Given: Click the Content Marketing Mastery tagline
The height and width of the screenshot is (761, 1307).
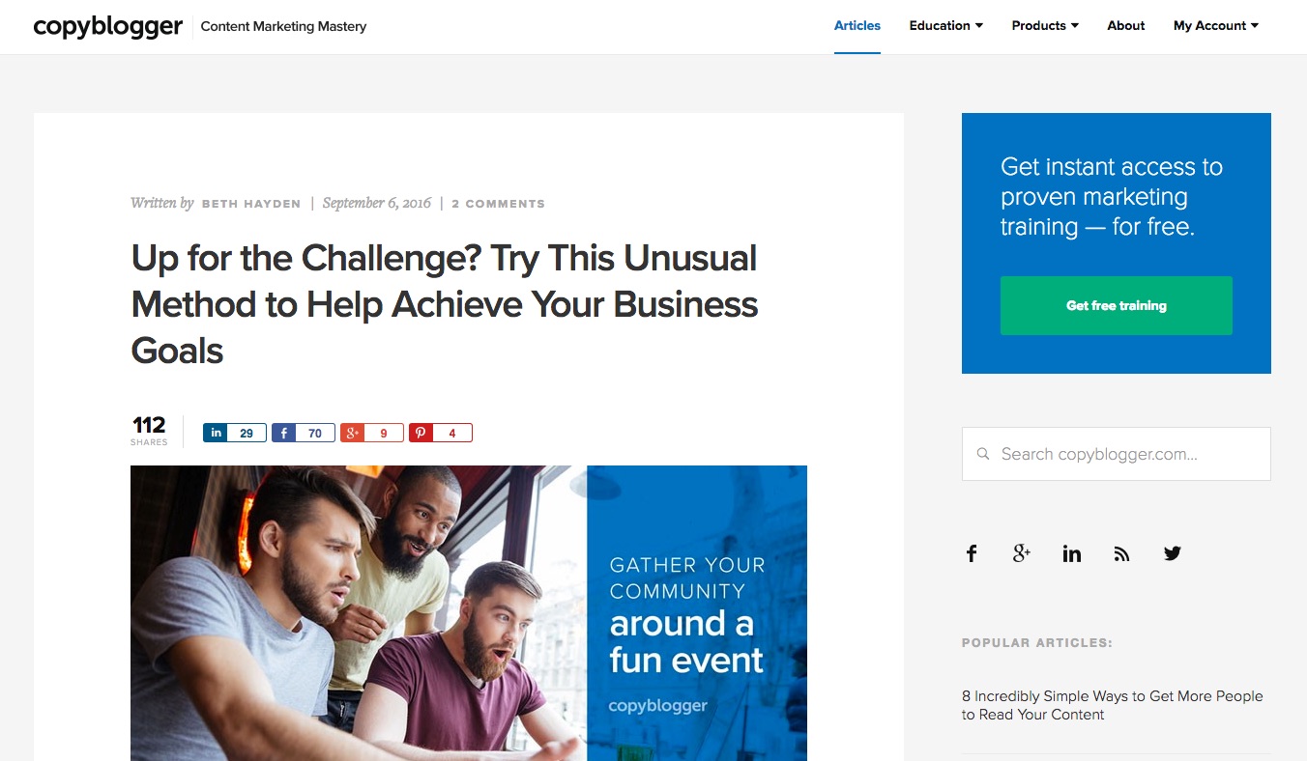Looking at the screenshot, I should (283, 27).
